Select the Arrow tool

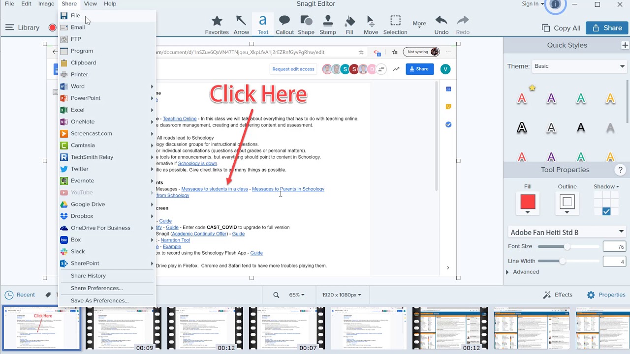pos(241,25)
